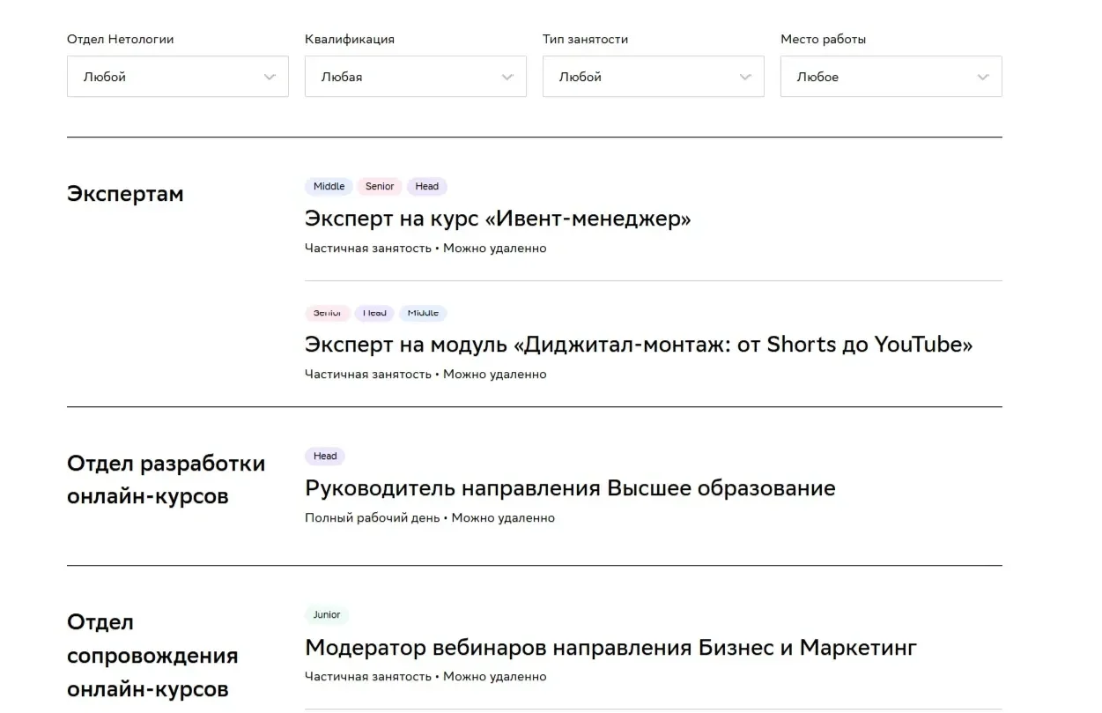Click employment text under Ивент-менеджер vacancy
1102x713 pixels.
click(425, 248)
